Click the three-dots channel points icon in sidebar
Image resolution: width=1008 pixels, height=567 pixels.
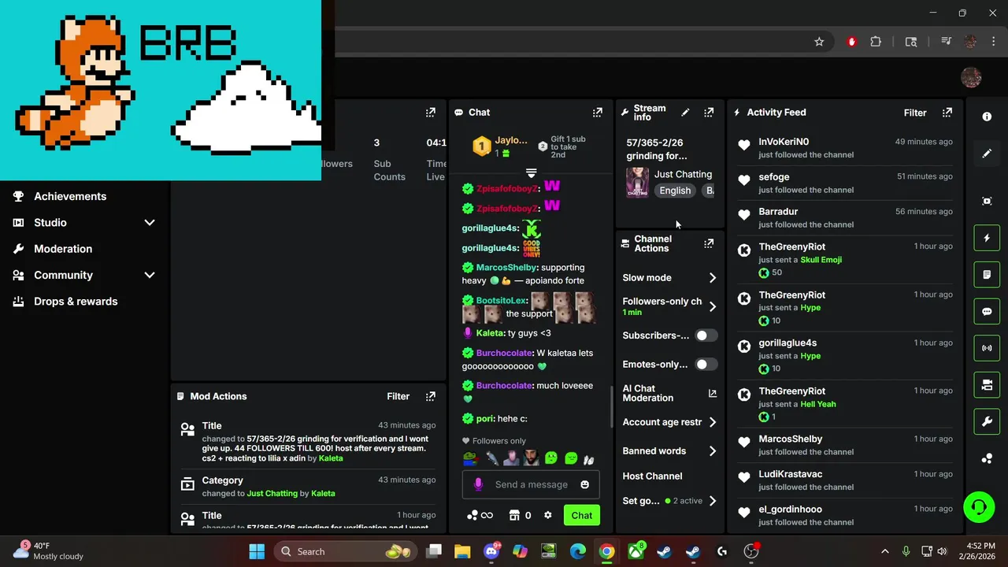987,458
